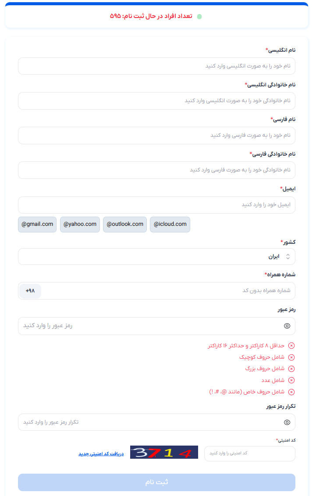This screenshot has height=496, width=316.
Task: Click the up-down chevron in country selector
Action: click(288, 257)
